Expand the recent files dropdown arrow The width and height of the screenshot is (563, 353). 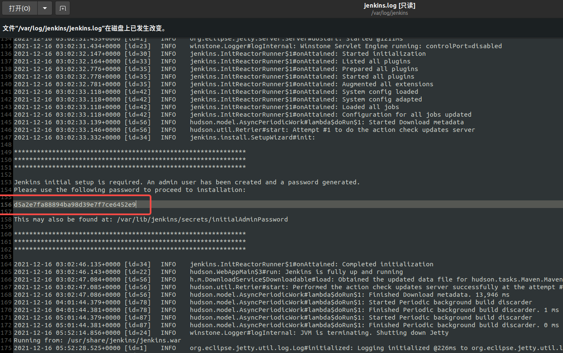45,8
